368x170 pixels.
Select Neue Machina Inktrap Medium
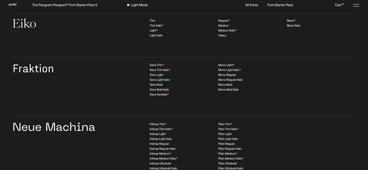click(x=160, y=154)
